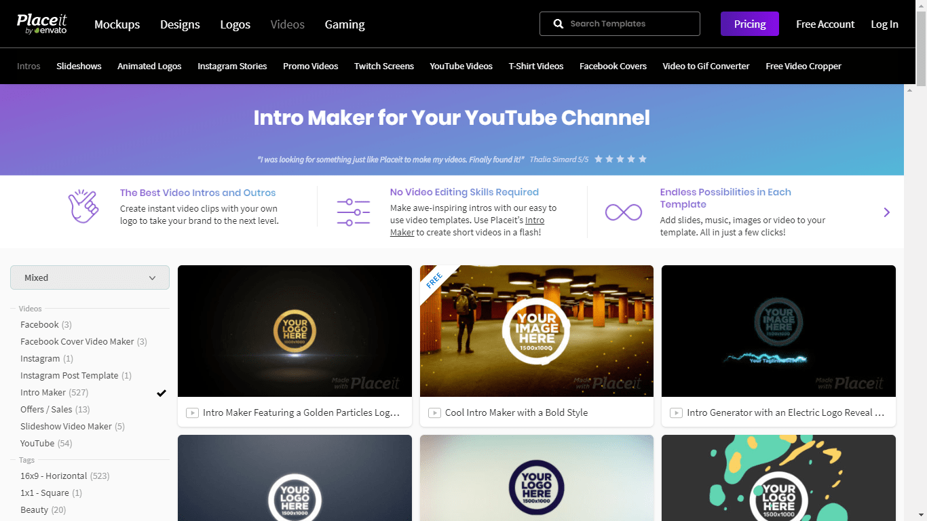Open the Electric Logo Reveal thumbnail
Screen dimensions: 927x521
[778, 331]
